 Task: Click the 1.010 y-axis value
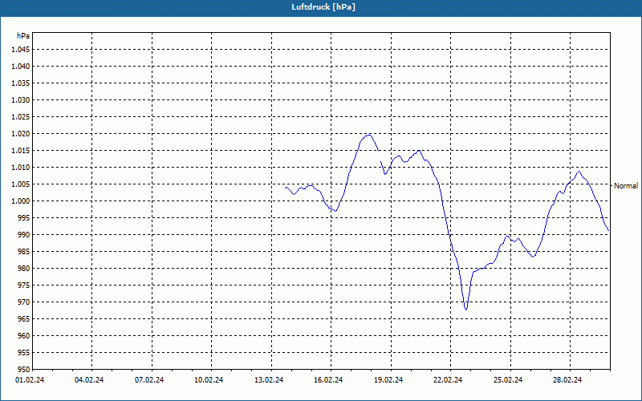[21, 168]
